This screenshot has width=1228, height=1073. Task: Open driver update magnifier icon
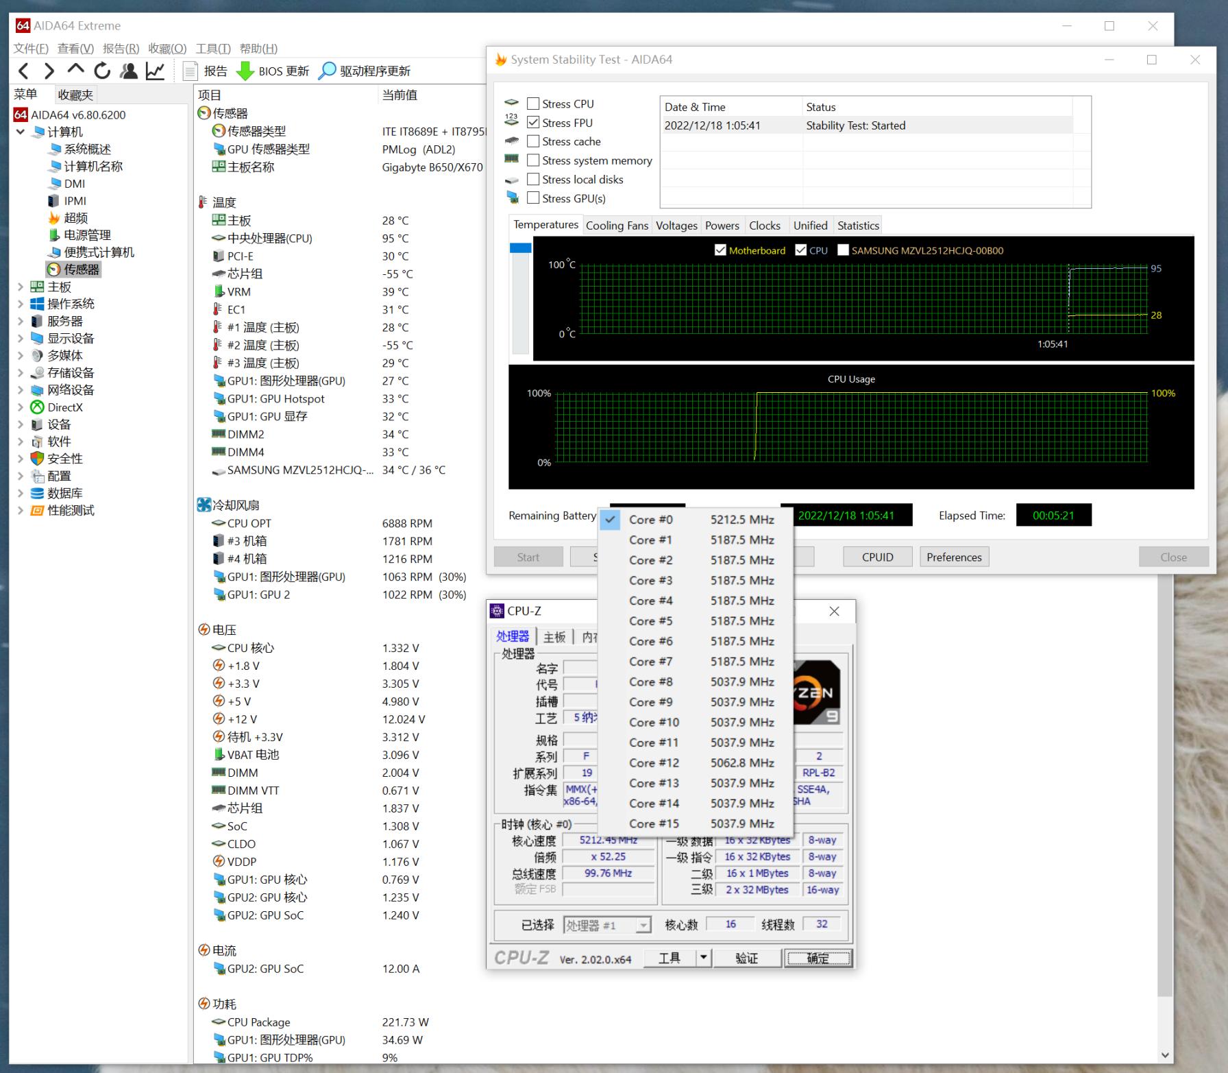[x=328, y=71]
